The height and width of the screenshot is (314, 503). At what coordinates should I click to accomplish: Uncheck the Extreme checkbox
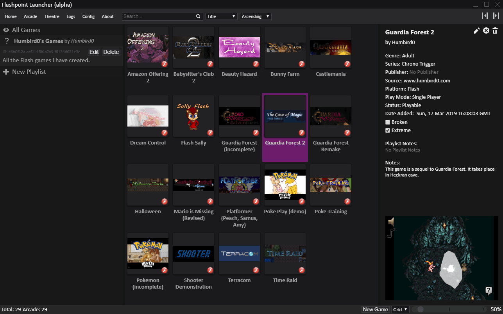[388, 130]
